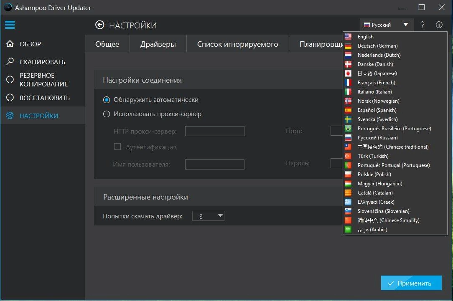Select Обнаружить автоматически radio button

pos(107,100)
